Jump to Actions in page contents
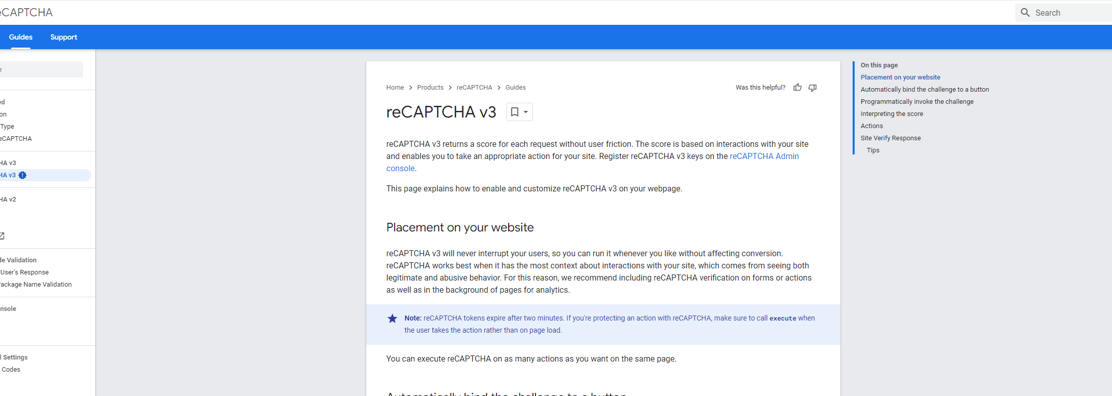The height and width of the screenshot is (396, 1112). click(871, 126)
